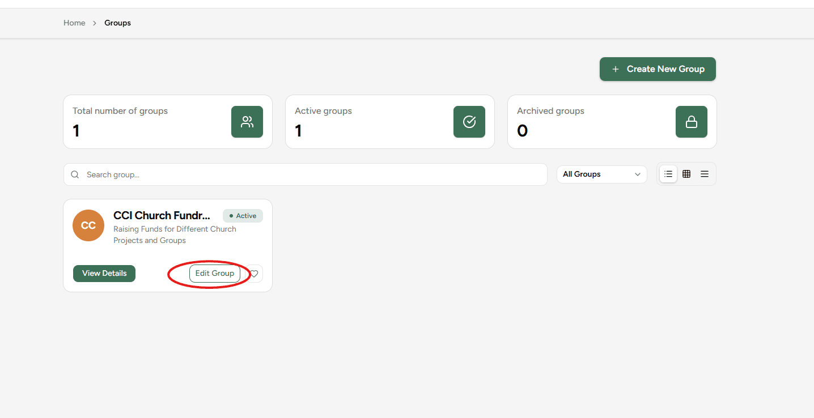
Task: Open the All Groups filter dropdown
Action: (x=602, y=174)
